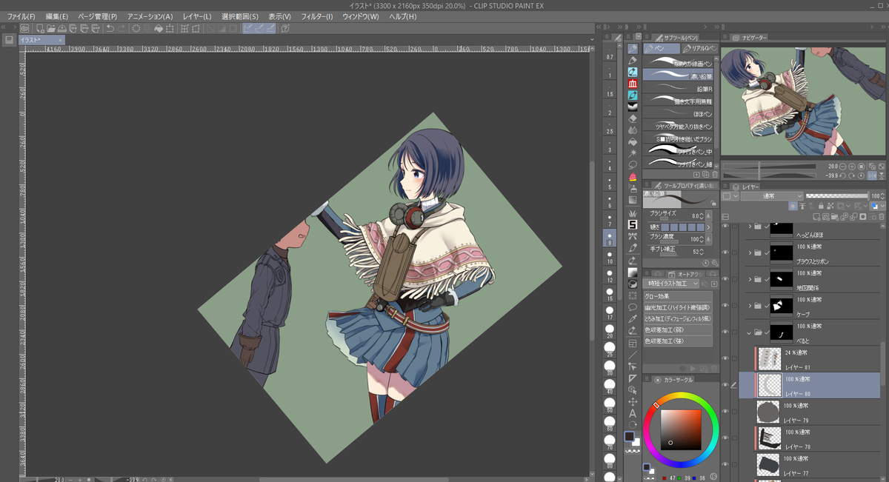Open CLIP STUDIO launcher icon in command bar
Image resolution: width=889 pixels, height=482 pixels.
(24, 28)
